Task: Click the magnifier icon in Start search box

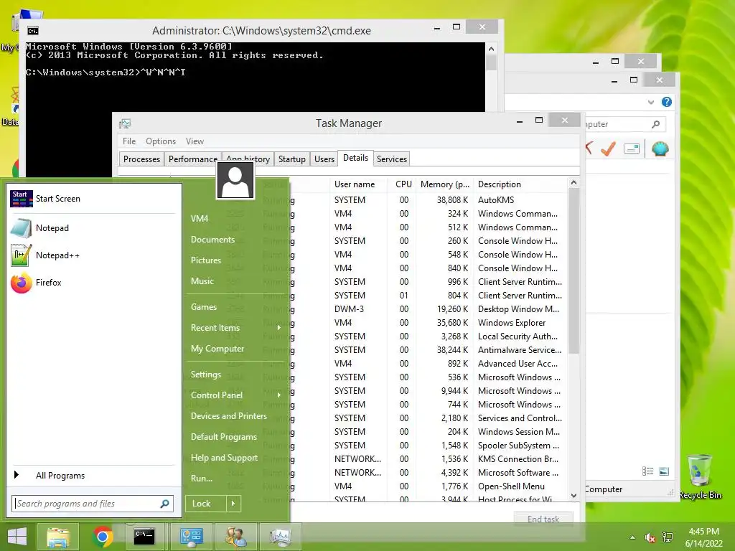Action: point(164,504)
